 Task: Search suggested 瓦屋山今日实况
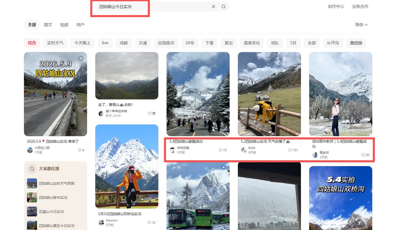pyautogui.click(x=51, y=211)
